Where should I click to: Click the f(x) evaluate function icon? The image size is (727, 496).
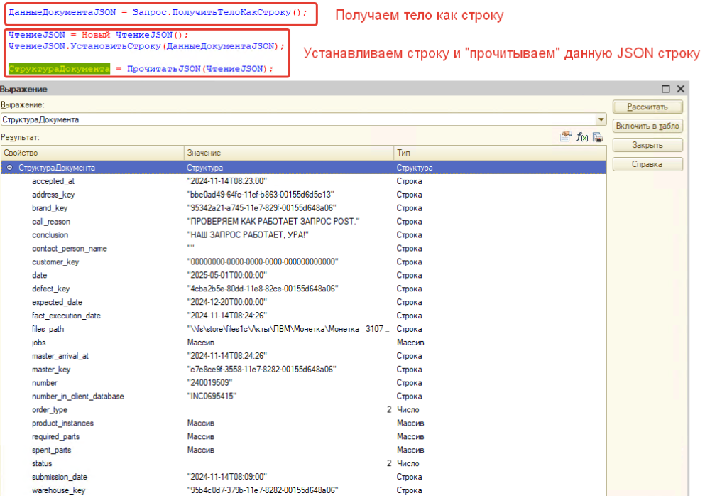(582, 137)
